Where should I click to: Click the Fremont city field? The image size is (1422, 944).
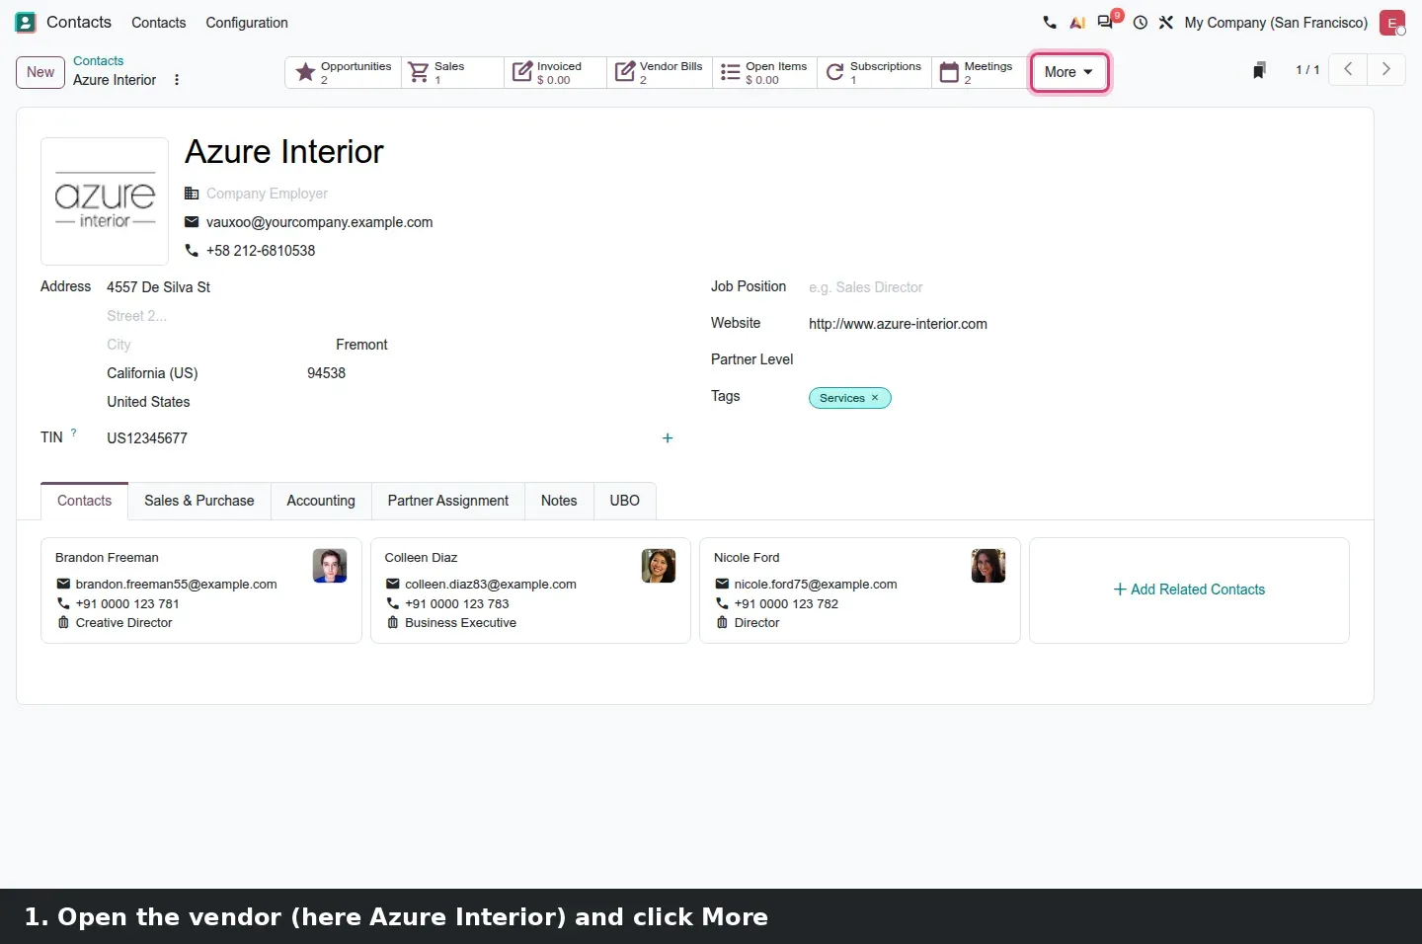tap(361, 345)
